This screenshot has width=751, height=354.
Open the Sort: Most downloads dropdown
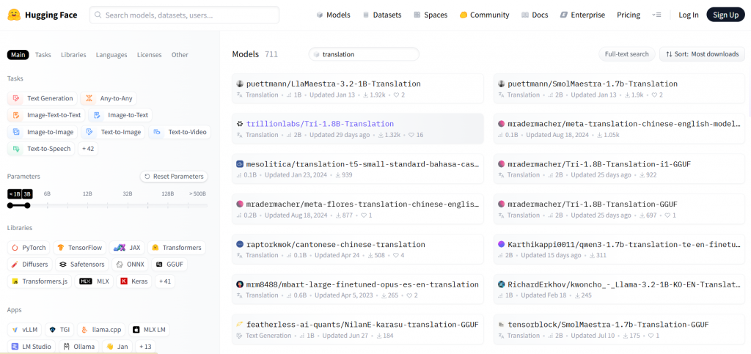(703, 54)
